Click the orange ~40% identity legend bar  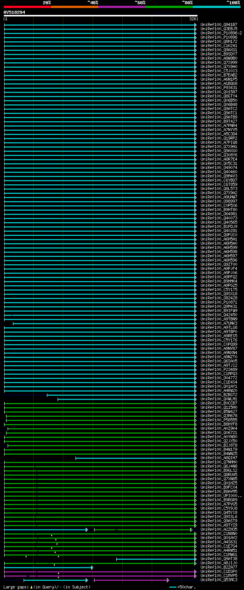point(75,7)
